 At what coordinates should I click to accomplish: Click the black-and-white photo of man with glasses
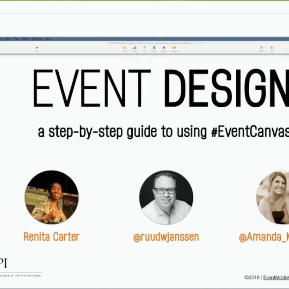[166, 197]
